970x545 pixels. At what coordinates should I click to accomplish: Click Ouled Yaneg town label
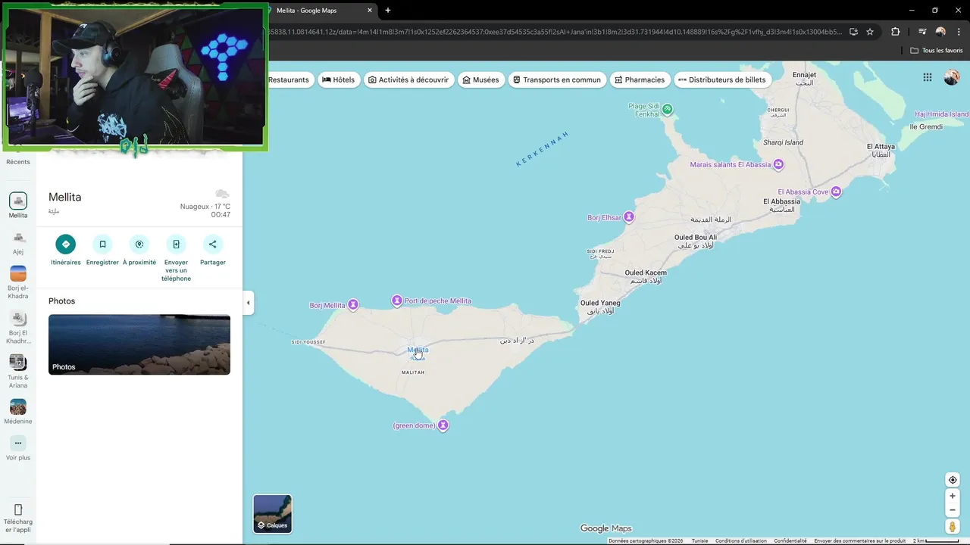click(600, 303)
